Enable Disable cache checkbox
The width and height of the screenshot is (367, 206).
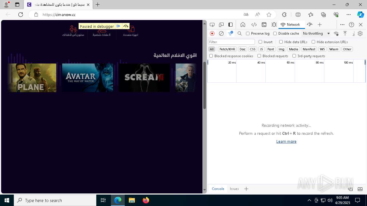[275, 33]
